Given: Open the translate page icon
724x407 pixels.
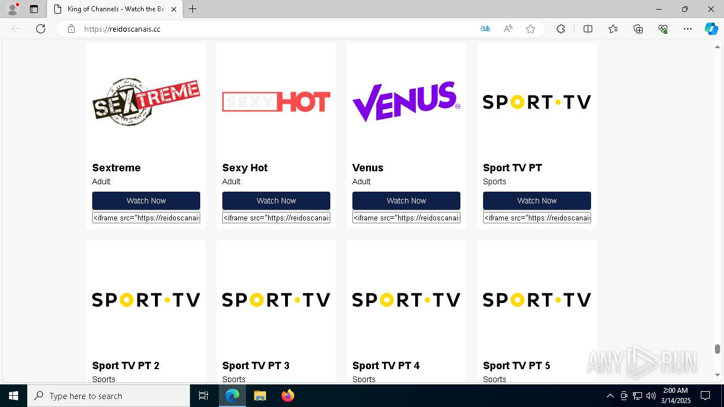Looking at the screenshot, I should point(485,29).
